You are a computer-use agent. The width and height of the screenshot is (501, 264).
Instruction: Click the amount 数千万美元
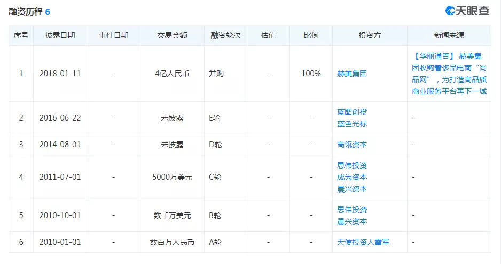click(172, 215)
